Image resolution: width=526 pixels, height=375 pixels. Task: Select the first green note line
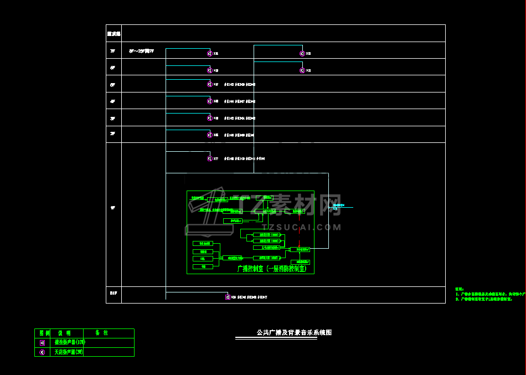[x=491, y=294]
